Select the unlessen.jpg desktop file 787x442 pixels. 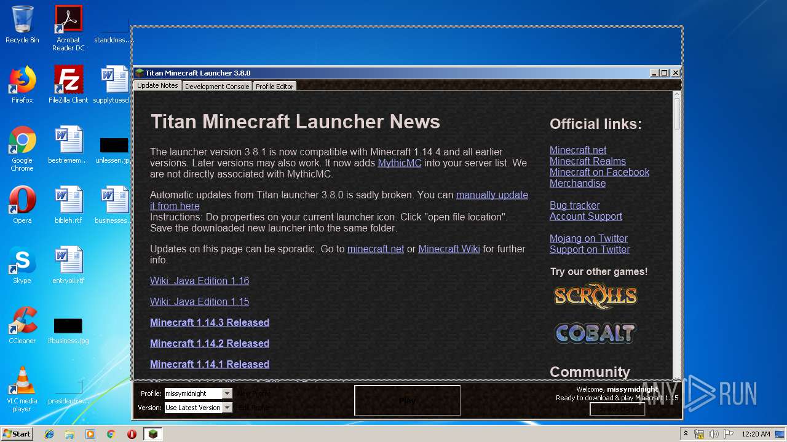click(x=114, y=149)
